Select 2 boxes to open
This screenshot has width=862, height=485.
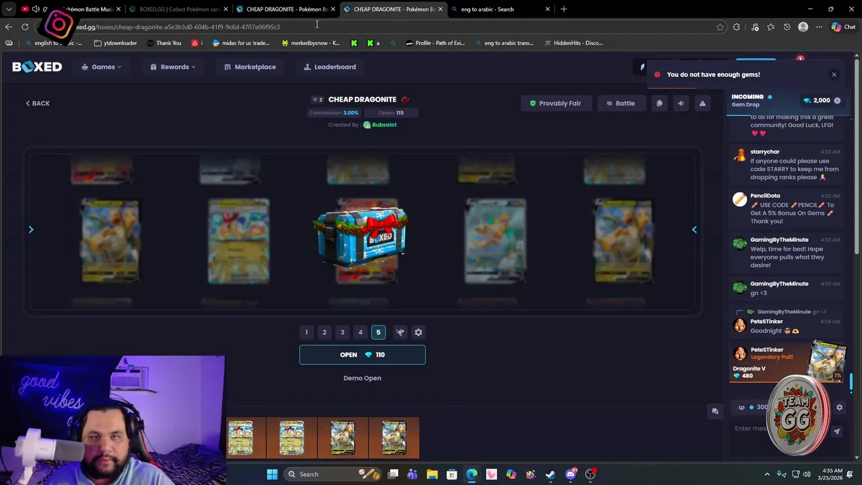[x=324, y=332]
